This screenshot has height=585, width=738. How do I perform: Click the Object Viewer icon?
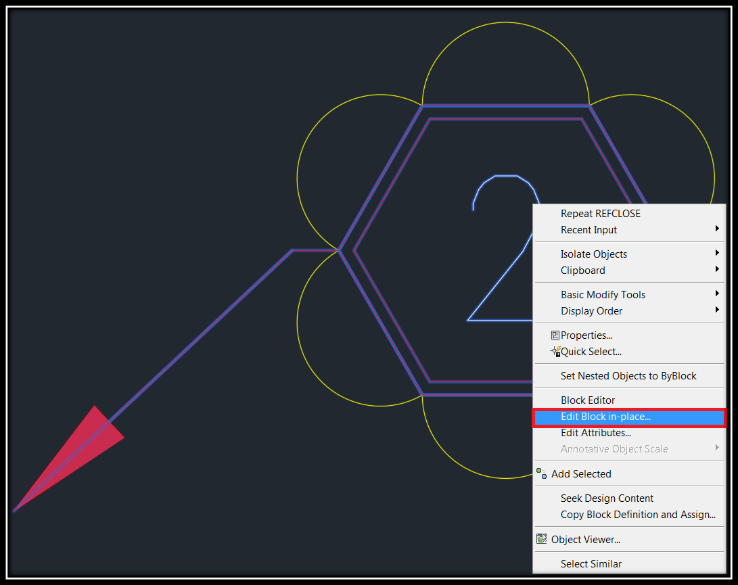point(542,538)
